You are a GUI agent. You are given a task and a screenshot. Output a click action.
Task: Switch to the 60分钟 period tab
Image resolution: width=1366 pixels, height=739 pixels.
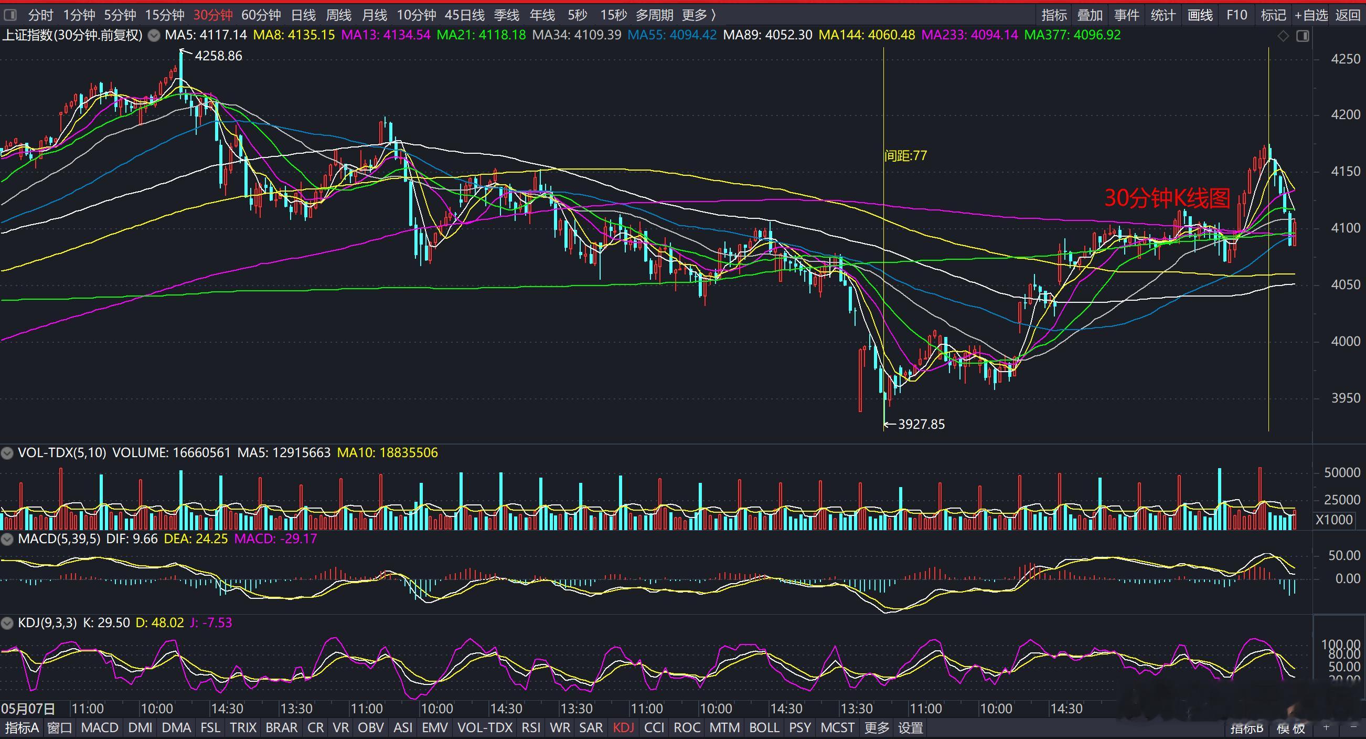[261, 15]
